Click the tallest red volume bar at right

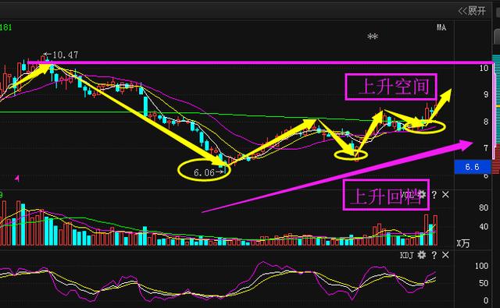click(x=427, y=230)
